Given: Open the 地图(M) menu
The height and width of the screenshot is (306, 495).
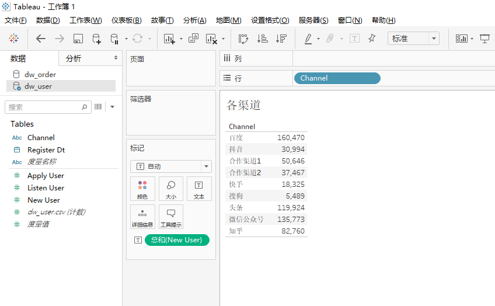Looking at the screenshot, I should pyautogui.click(x=229, y=20).
